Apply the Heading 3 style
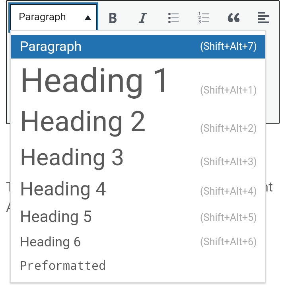This screenshot has width=286, height=285. (x=72, y=157)
